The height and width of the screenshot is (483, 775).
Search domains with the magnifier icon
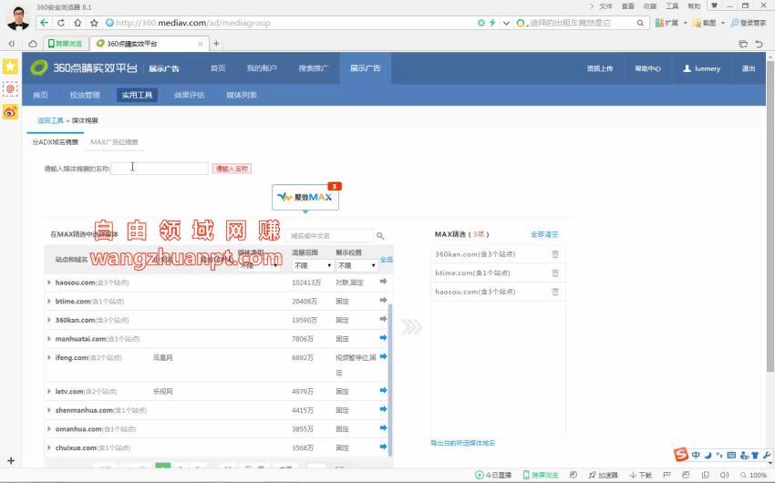pos(380,235)
